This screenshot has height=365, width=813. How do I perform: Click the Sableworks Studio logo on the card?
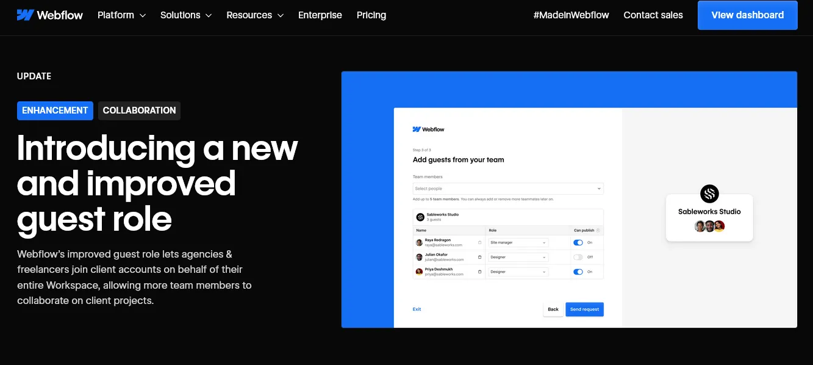click(x=709, y=194)
